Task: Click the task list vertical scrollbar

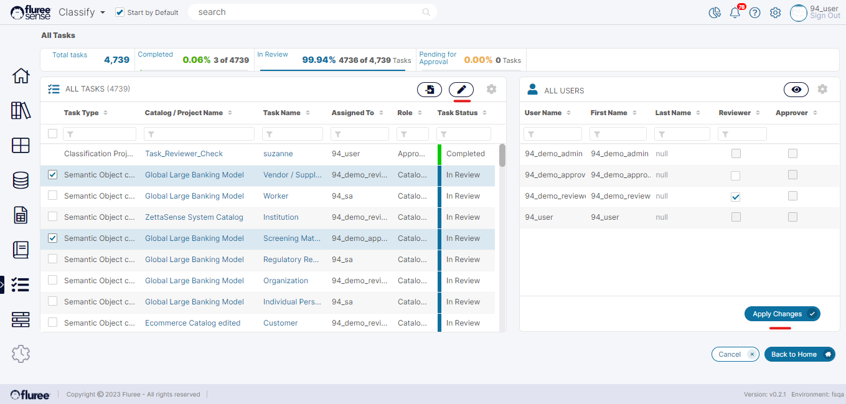Action: tap(502, 237)
